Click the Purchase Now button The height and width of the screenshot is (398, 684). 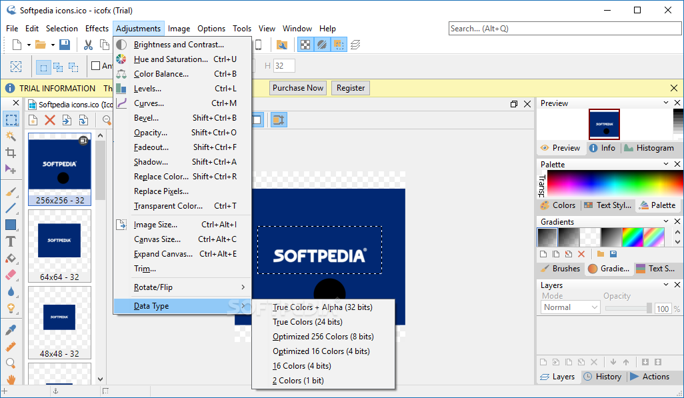click(298, 88)
